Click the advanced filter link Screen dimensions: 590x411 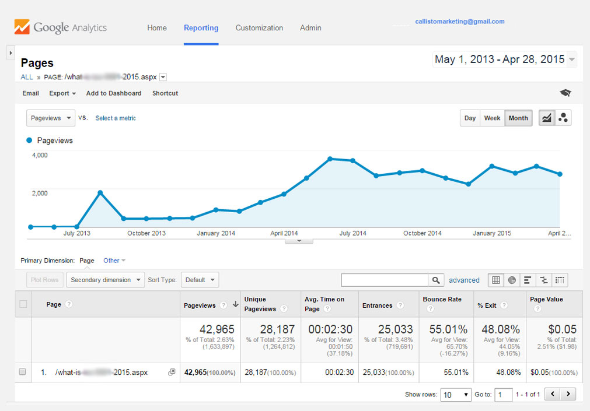pos(464,280)
